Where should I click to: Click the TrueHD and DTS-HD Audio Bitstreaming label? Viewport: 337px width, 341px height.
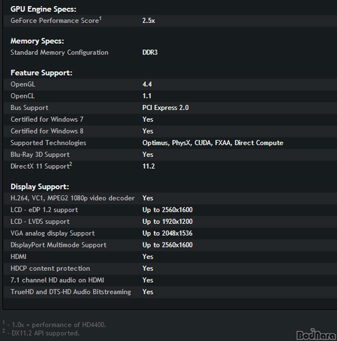[x=71, y=292]
